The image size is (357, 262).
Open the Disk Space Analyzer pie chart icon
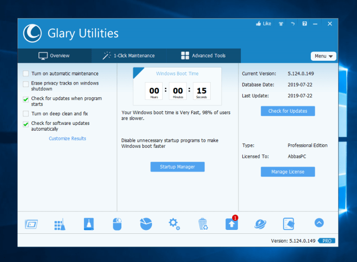146,224
